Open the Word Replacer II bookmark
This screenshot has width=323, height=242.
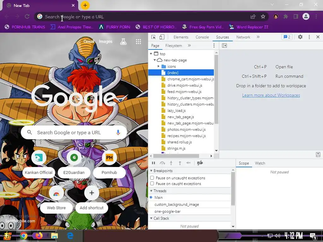[249, 27]
